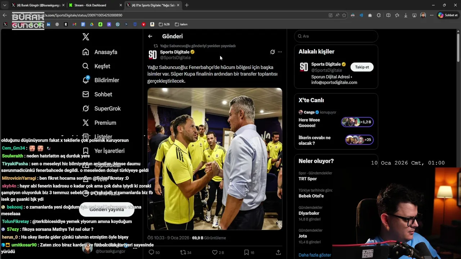The width and height of the screenshot is (461, 259).
Task: Open the X bookmark in favorites bar
Action: (5, 24)
